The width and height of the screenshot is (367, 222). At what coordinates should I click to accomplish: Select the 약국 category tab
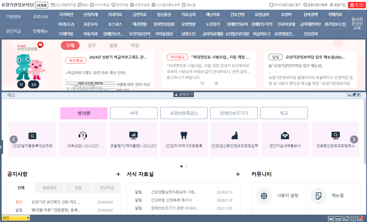pyautogui.click(x=134, y=113)
